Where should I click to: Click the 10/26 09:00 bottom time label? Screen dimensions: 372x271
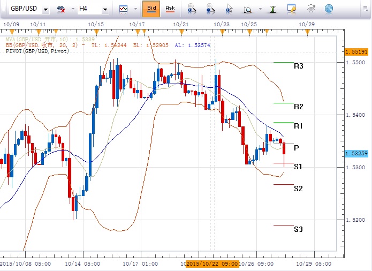point(256,264)
